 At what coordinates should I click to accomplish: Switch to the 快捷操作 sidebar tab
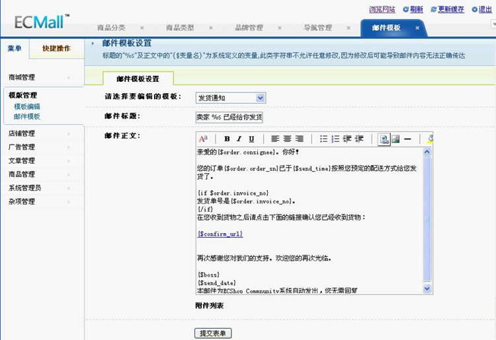[x=56, y=48]
